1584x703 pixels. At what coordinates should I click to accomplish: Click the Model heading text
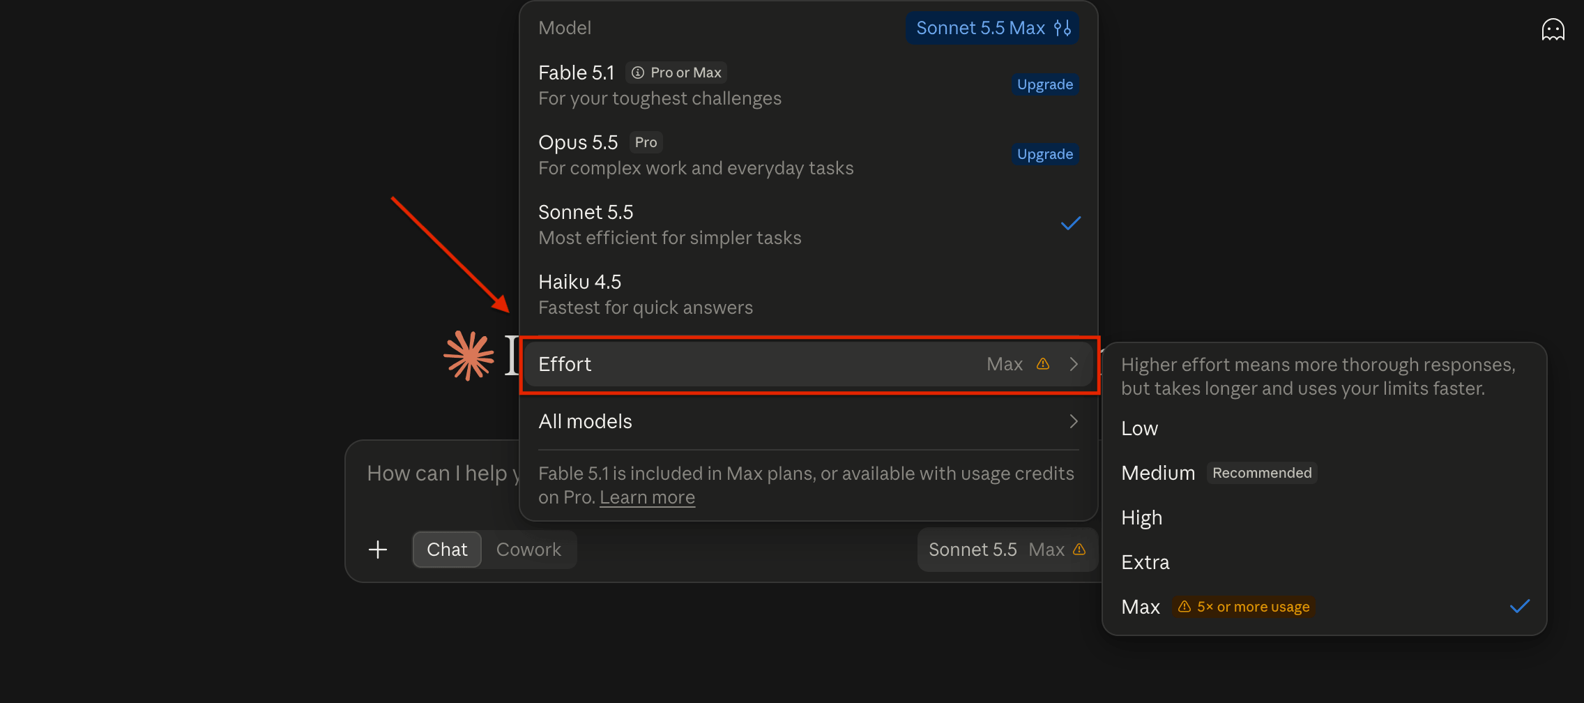(565, 28)
